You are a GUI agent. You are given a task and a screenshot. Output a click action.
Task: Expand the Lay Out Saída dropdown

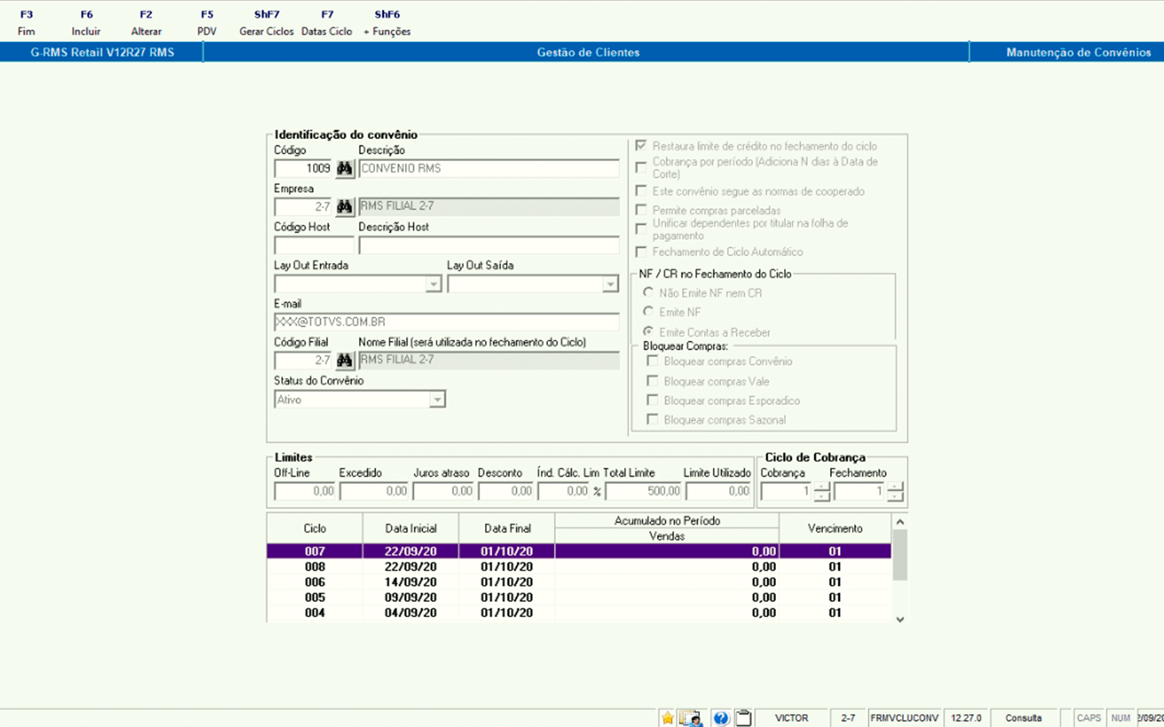coord(610,284)
